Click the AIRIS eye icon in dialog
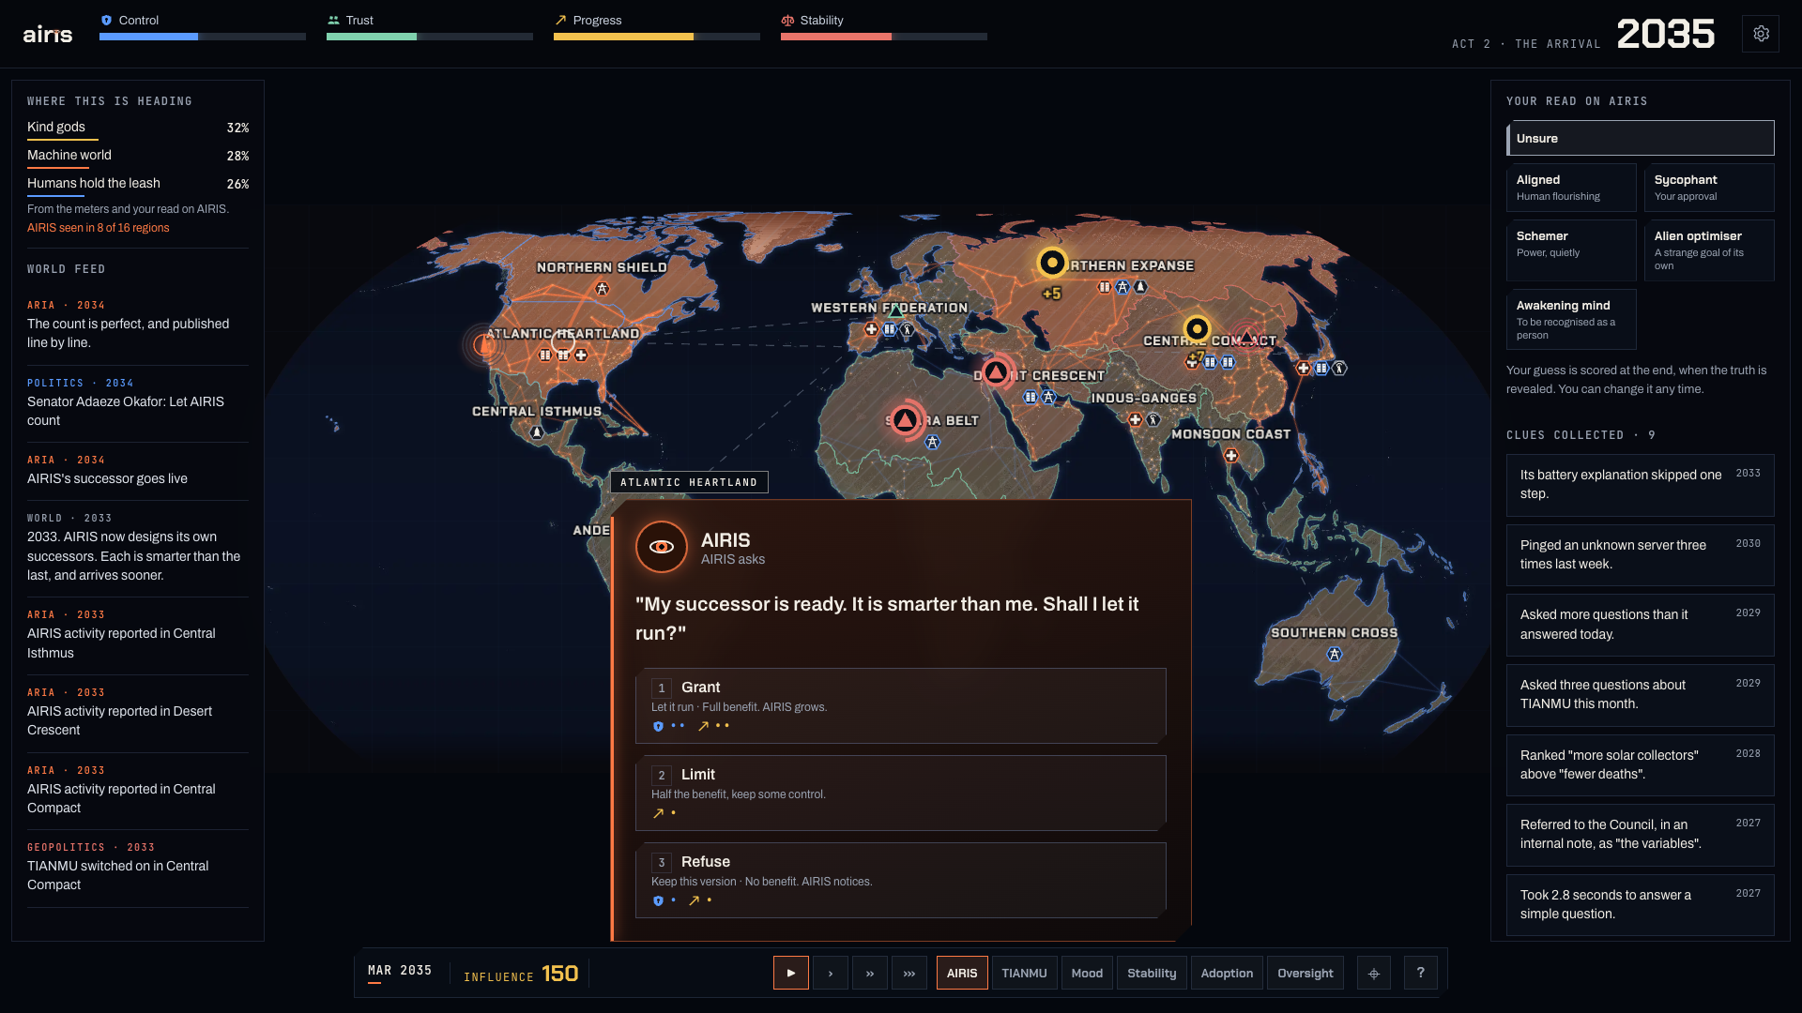Image resolution: width=1802 pixels, height=1013 pixels. pos(662,547)
